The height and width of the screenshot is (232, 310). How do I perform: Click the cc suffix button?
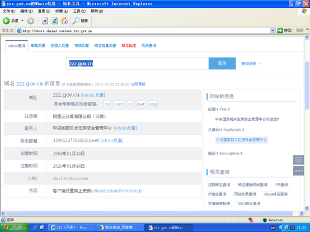tap(130, 104)
